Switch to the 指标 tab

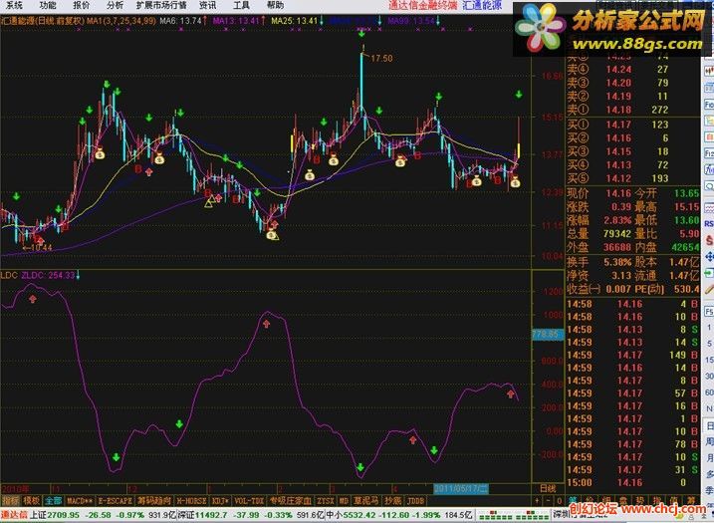pyautogui.click(x=10, y=501)
